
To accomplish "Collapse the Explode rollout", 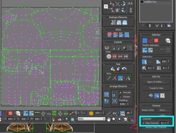I will 104,42.
